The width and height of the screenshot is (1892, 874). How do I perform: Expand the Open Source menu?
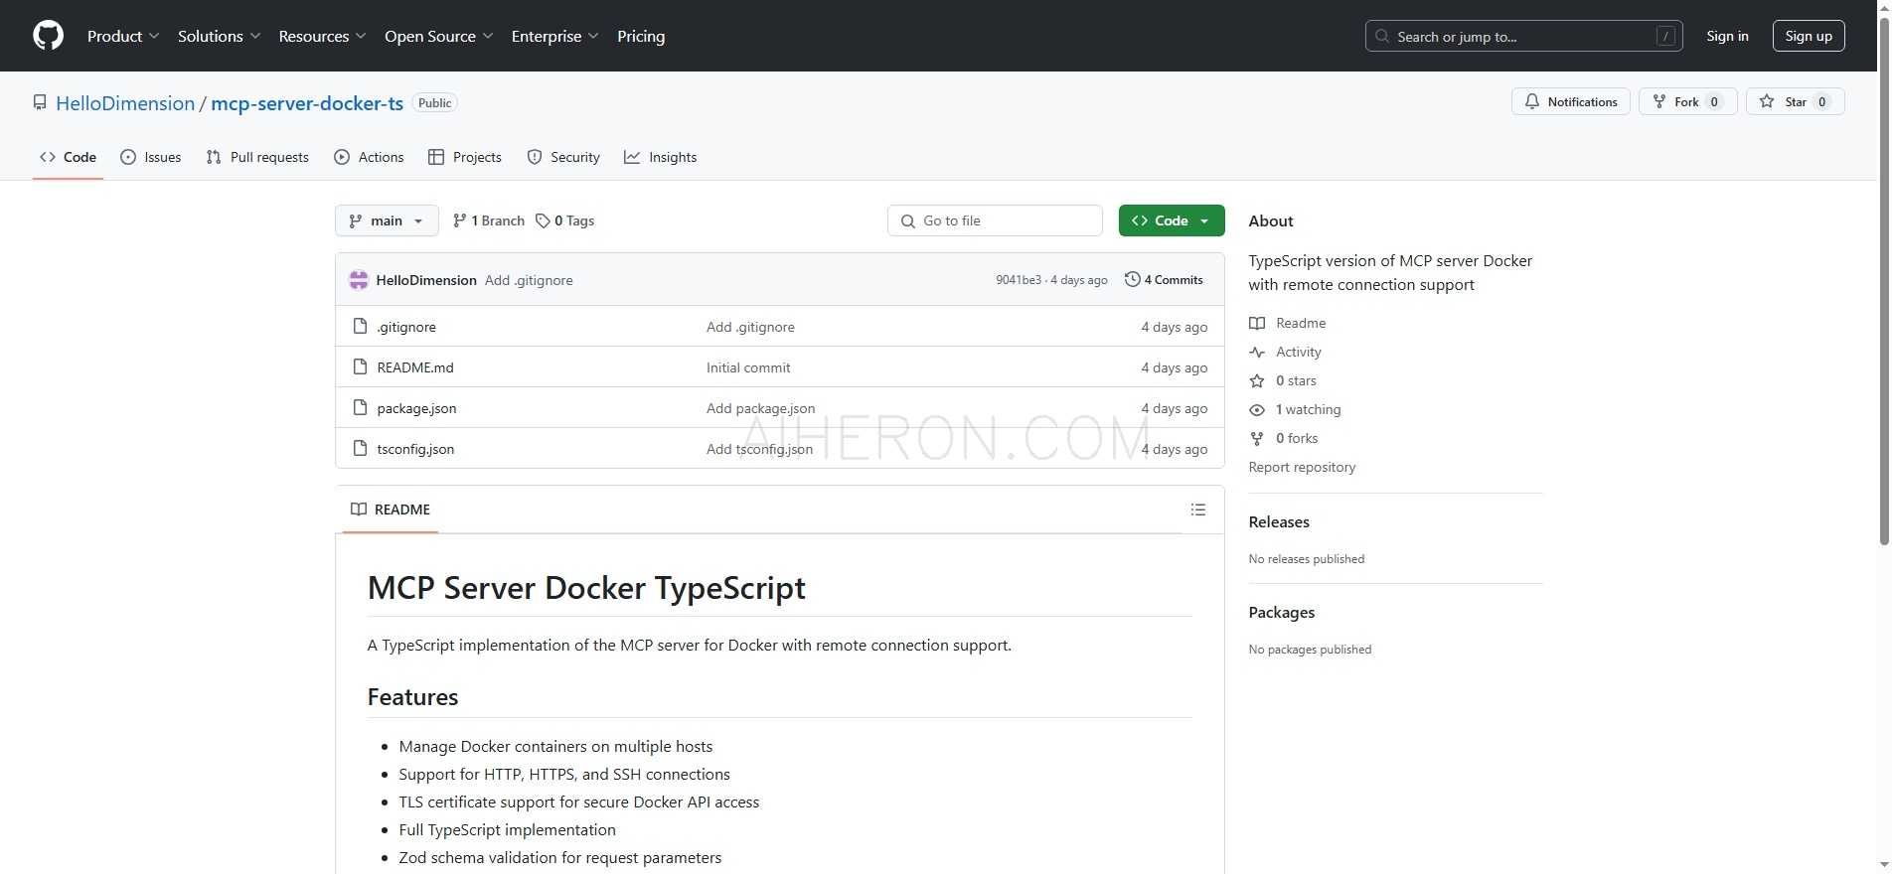point(438,36)
